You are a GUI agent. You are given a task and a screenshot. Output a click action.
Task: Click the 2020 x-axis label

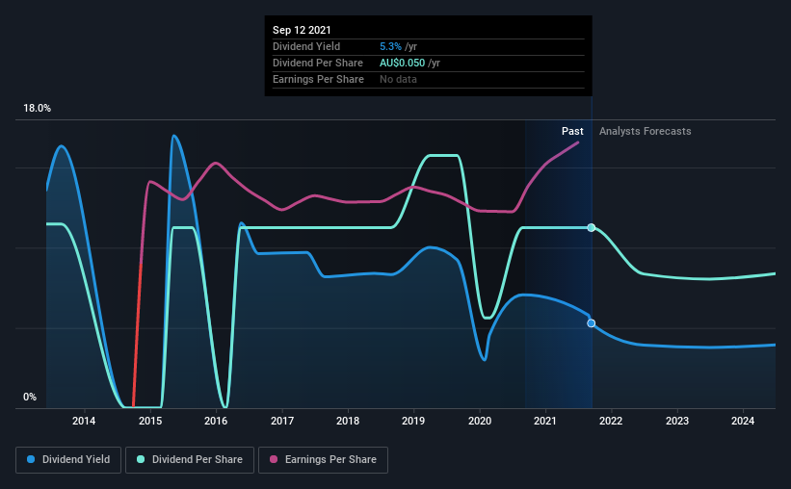coord(480,421)
